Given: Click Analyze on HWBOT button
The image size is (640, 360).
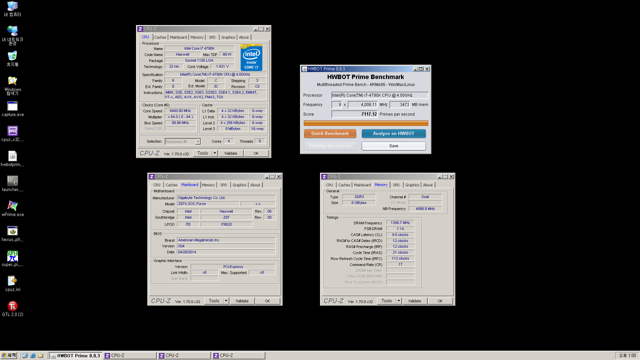Looking at the screenshot, I should click(x=394, y=134).
